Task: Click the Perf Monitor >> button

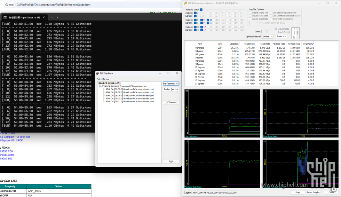Action: point(171,84)
